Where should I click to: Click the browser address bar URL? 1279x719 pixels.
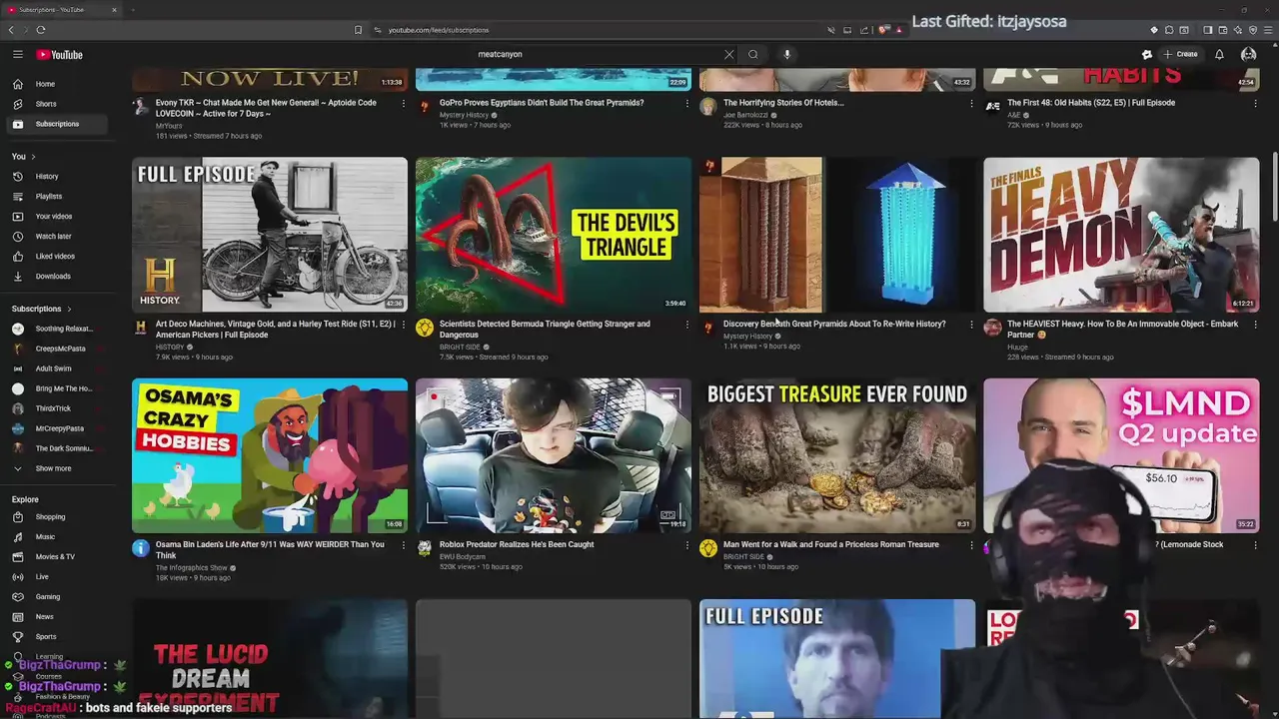tap(439, 30)
